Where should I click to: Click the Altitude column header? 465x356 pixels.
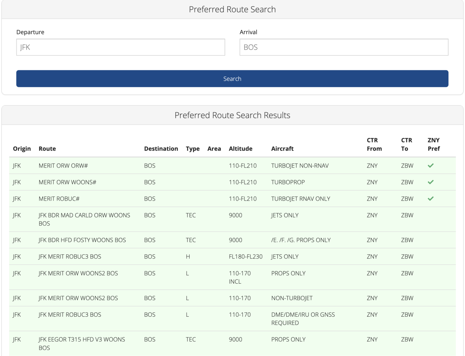(241, 149)
